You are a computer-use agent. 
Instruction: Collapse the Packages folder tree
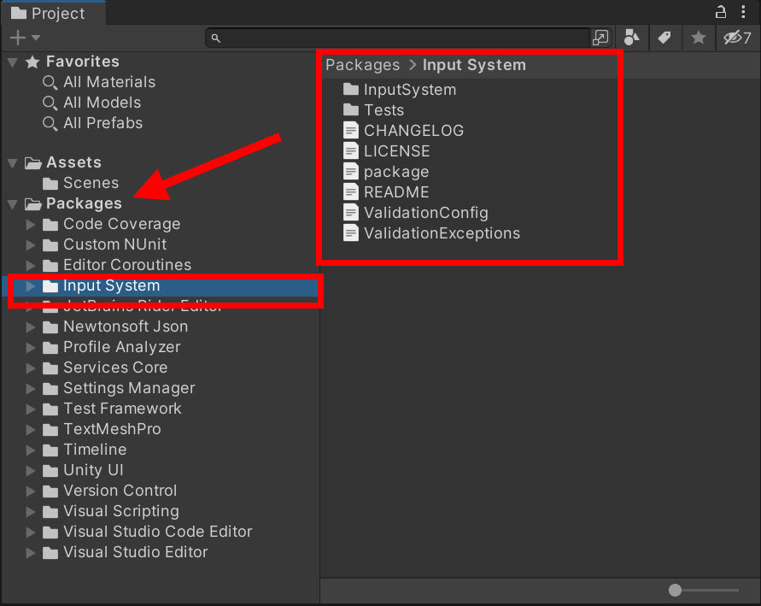click(13, 204)
